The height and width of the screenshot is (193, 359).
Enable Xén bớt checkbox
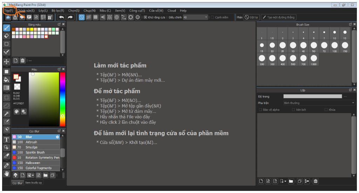pyautogui.click(x=293, y=110)
